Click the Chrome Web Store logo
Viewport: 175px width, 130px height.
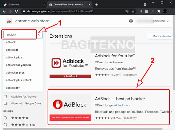[x=9, y=21]
